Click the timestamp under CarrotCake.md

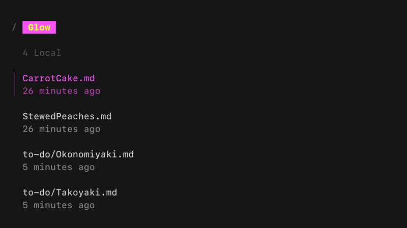(x=61, y=91)
